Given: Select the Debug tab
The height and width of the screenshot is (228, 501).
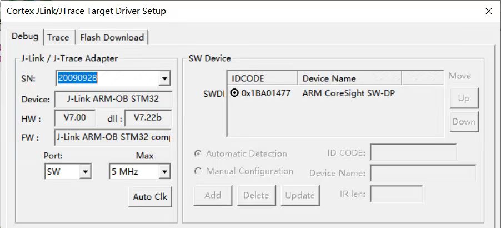Looking at the screenshot, I should (25, 37).
